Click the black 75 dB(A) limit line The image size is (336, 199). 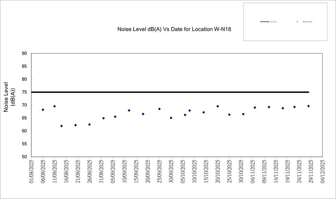click(x=171, y=92)
